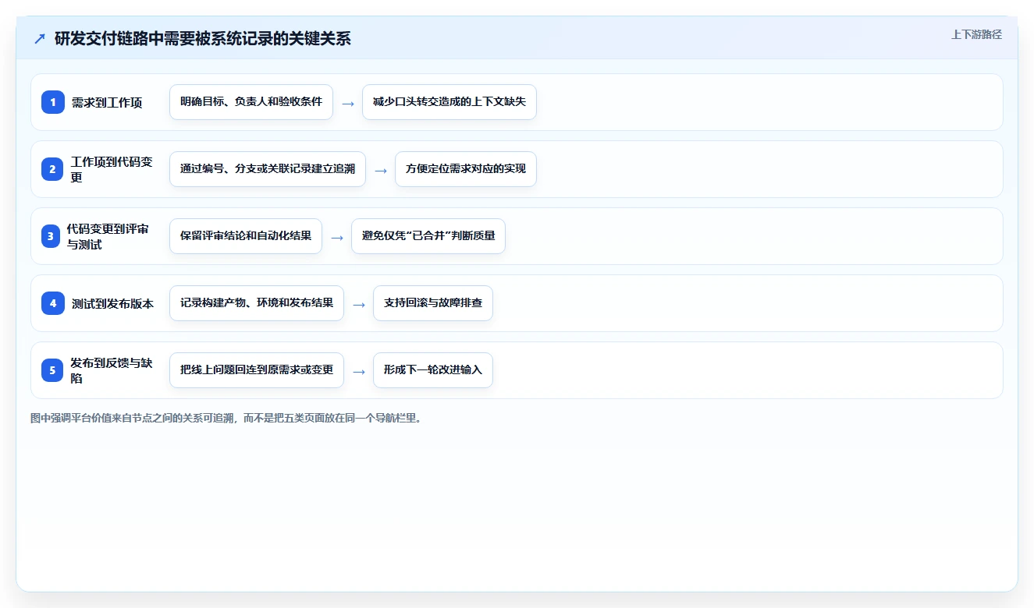Click the 把线上问题回连到原需求或变更 chip
The height and width of the screenshot is (608, 1034).
coord(257,370)
